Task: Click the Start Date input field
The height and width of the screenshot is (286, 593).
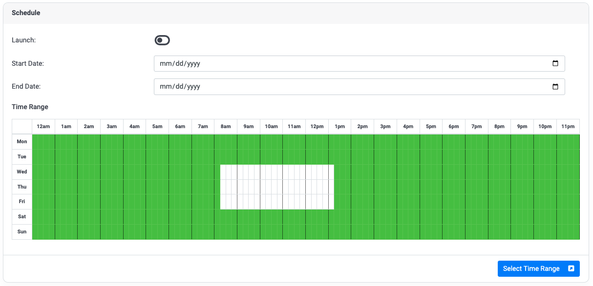Action: tap(293, 63)
